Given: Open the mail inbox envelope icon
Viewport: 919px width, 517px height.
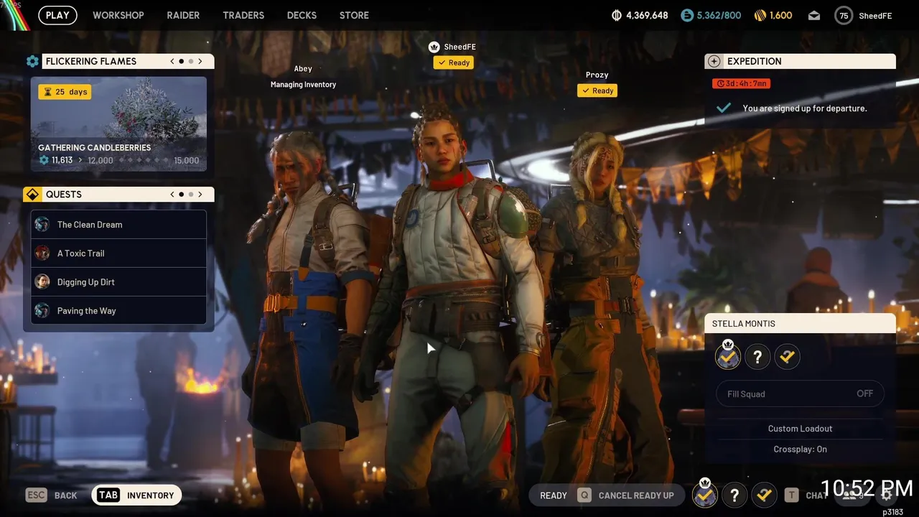Looking at the screenshot, I should coord(814,15).
